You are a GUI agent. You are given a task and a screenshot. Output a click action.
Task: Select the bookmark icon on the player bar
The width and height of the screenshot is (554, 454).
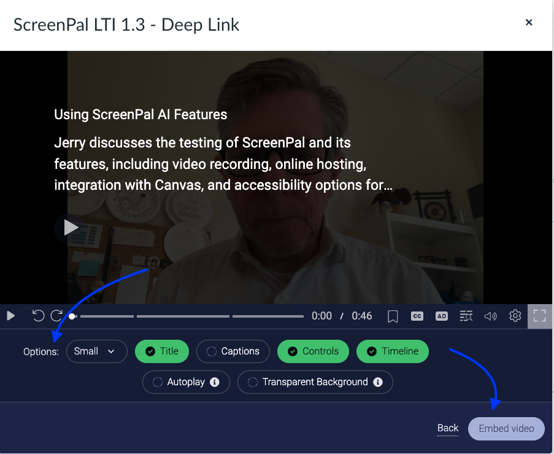tap(393, 316)
